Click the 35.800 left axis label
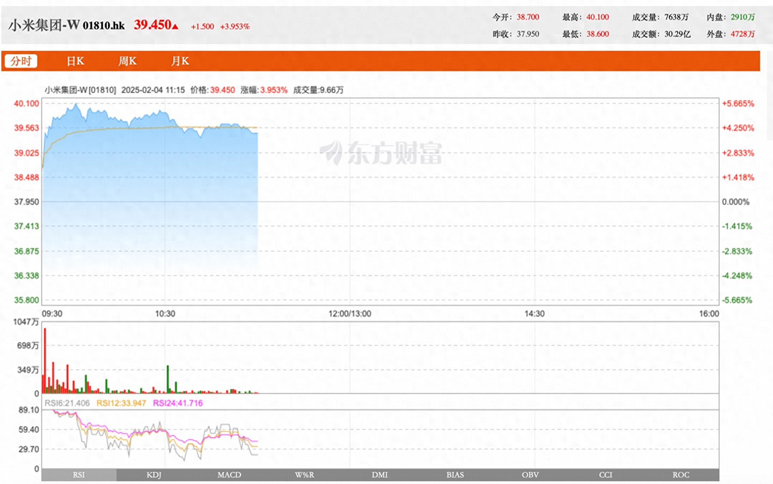Image resolution: width=773 pixels, height=484 pixels. tap(26, 300)
